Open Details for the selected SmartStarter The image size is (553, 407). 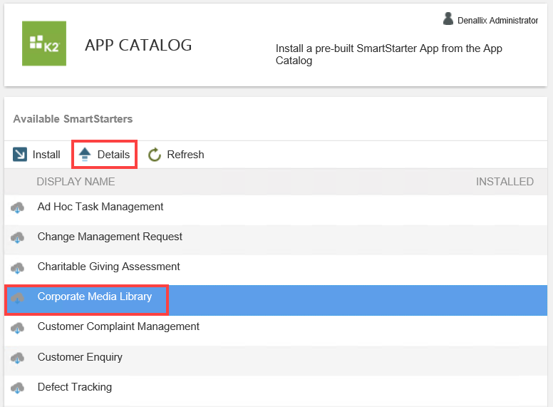tap(113, 155)
